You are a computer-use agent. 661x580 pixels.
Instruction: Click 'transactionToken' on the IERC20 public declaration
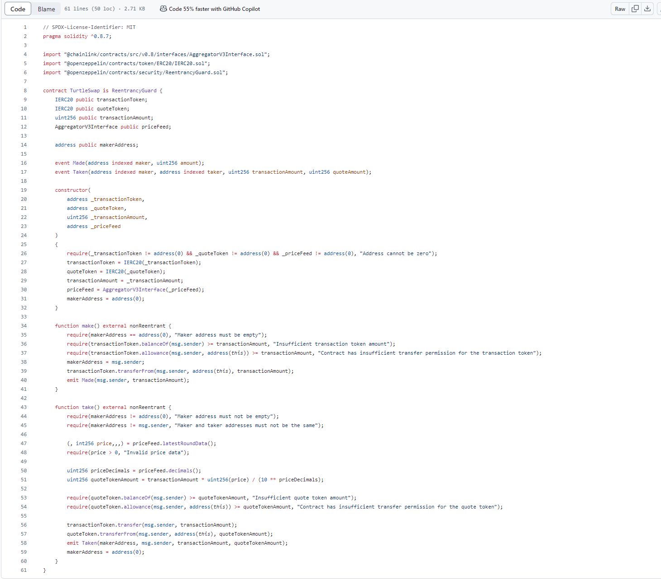pos(120,100)
